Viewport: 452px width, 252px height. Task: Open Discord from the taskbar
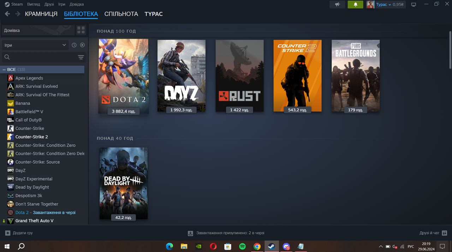point(286,246)
